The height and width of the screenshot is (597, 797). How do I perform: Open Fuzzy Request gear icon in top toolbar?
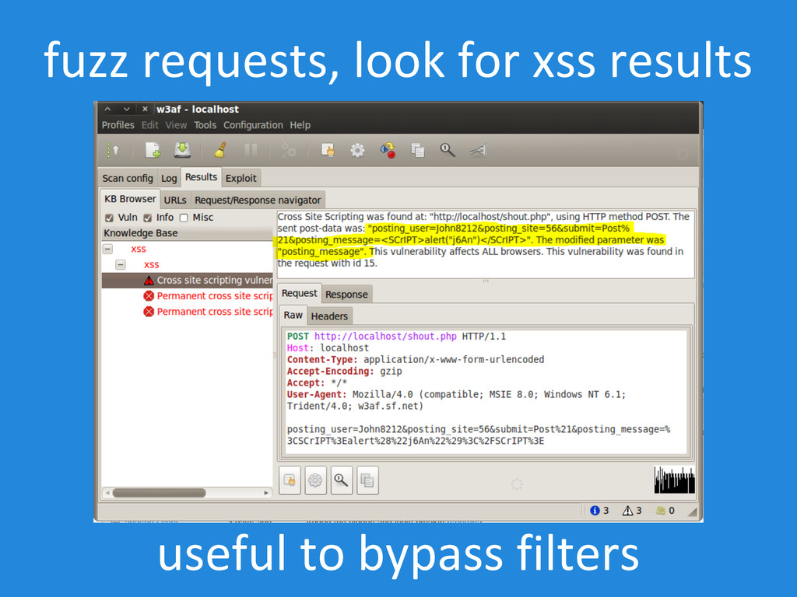(x=357, y=150)
